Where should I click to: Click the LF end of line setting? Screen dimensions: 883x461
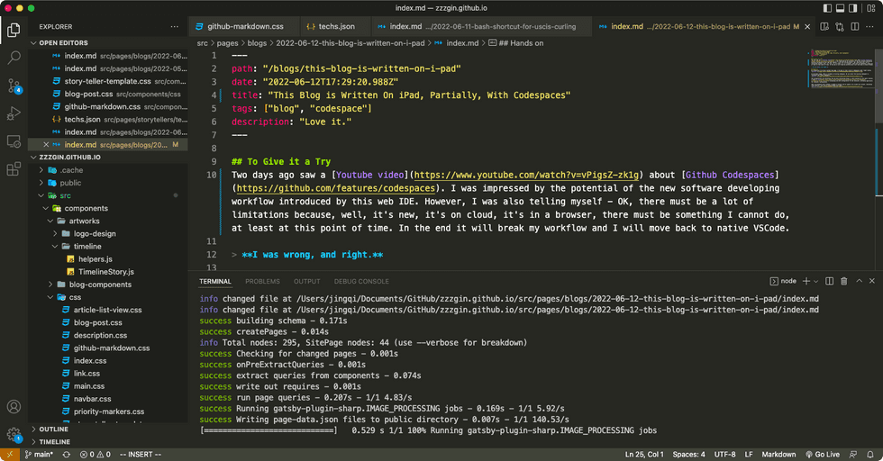coord(749,454)
